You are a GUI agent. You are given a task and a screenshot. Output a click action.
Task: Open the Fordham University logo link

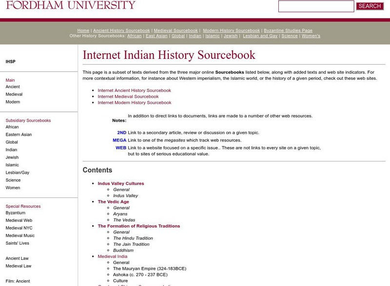tap(71, 5)
